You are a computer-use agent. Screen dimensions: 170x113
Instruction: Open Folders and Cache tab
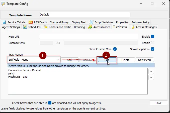point(58,27)
